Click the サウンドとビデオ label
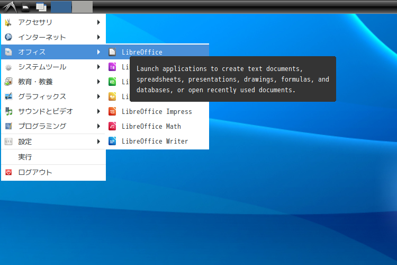 [46, 111]
